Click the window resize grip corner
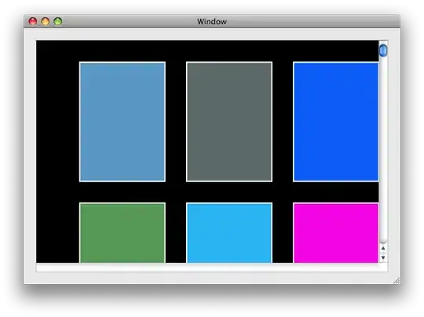424x317 pixels. [397, 281]
